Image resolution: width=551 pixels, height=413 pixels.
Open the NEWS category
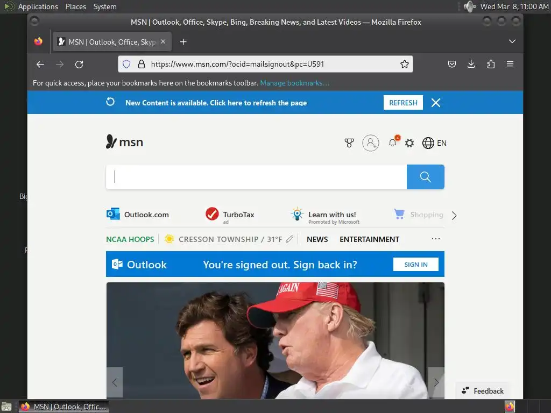tap(317, 239)
